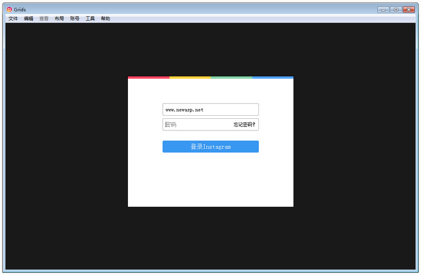Screen dimensions: 421x275
Task: Click the Grids app logo icon
Action: coord(9,9)
